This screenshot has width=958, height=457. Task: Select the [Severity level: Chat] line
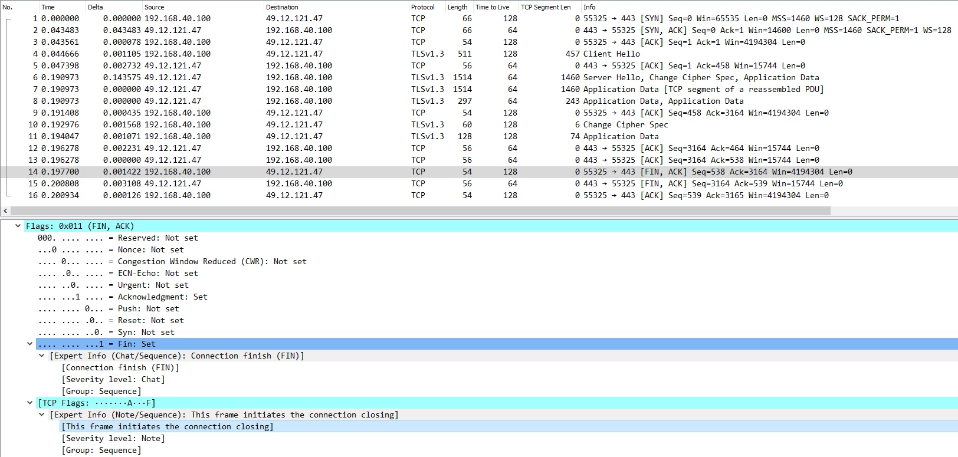113,379
